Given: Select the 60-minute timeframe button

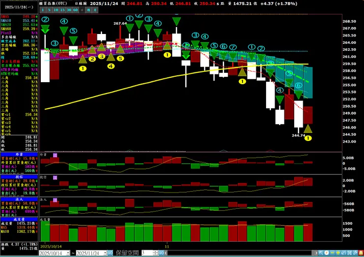Looking at the screenshot, I should tap(75, 10).
